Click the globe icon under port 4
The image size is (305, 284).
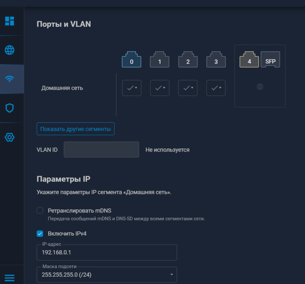click(x=260, y=87)
